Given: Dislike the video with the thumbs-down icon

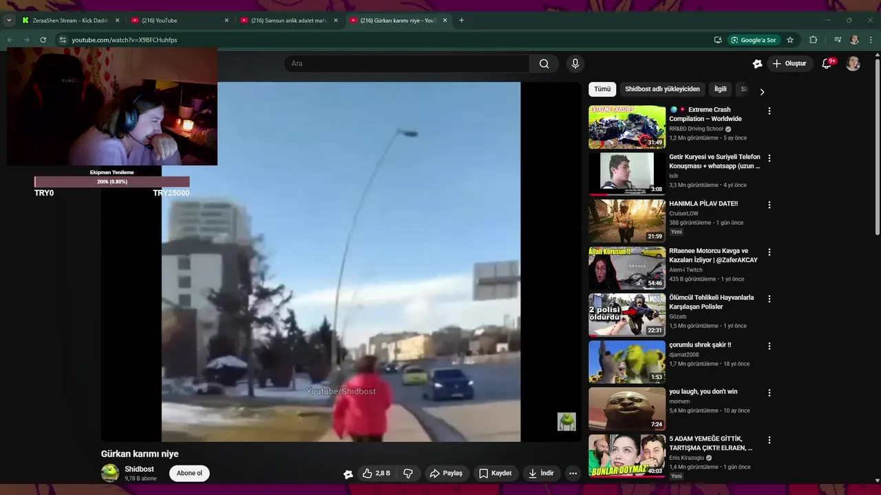Looking at the screenshot, I should pos(408,473).
